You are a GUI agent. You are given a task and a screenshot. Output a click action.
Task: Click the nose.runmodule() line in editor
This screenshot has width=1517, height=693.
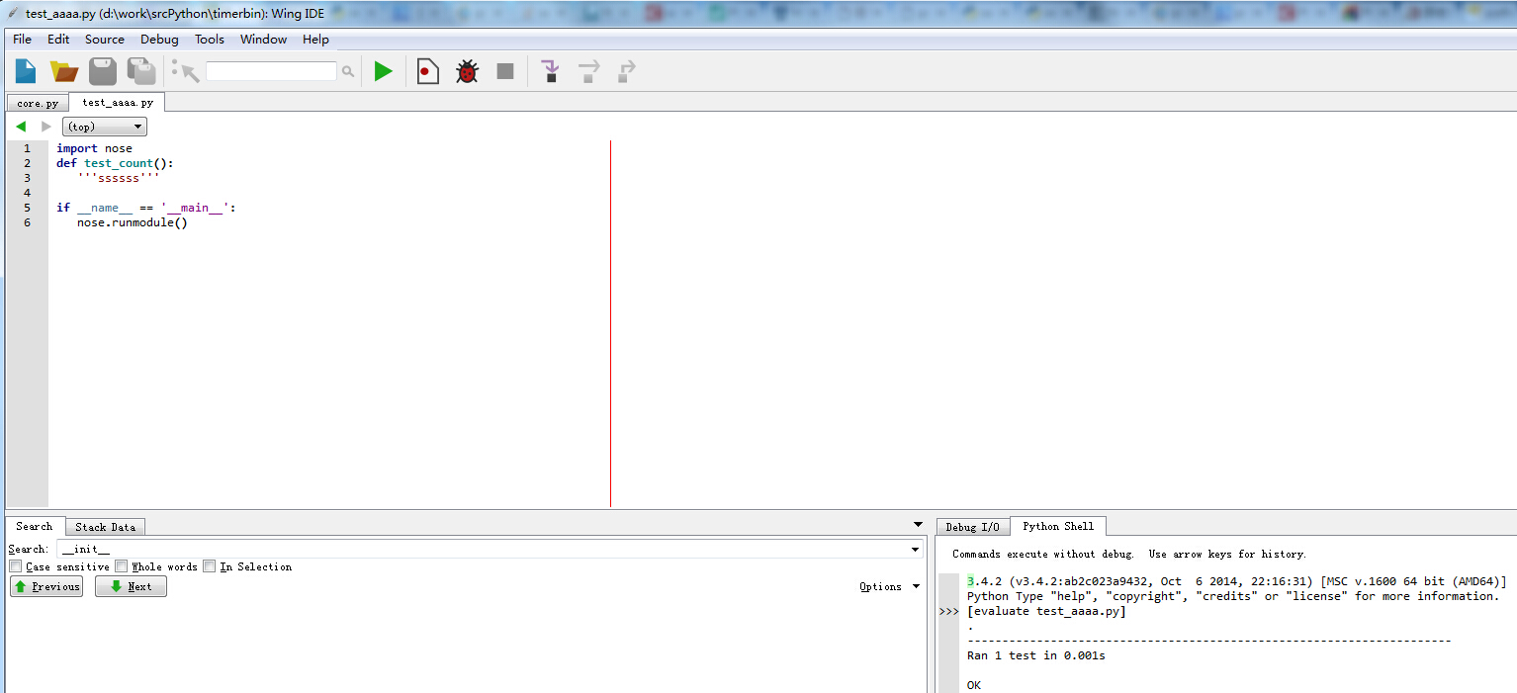(133, 222)
